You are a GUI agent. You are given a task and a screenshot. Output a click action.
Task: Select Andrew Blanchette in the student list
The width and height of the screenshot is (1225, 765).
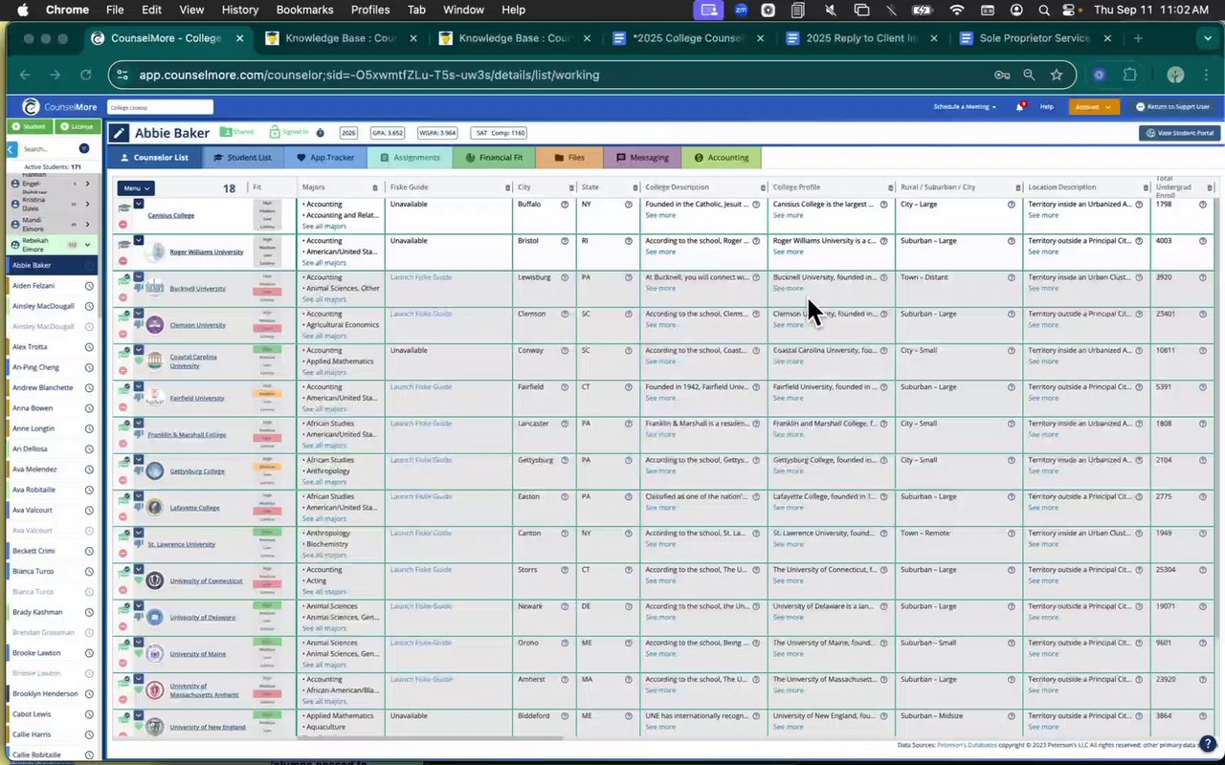pyautogui.click(x=42, y=387)
